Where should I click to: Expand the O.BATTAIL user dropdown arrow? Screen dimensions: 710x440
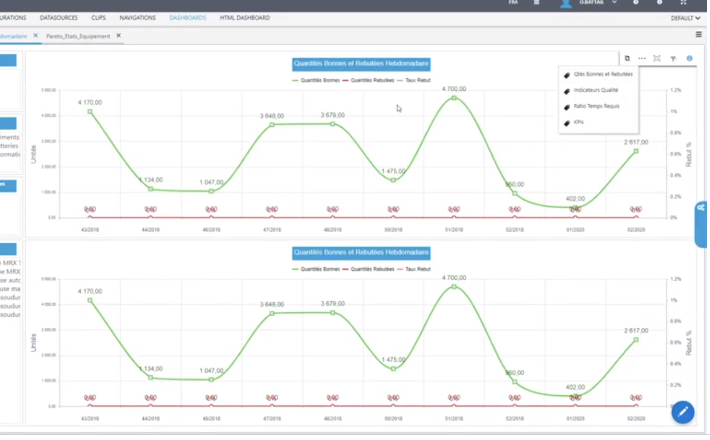click(614, 2)
